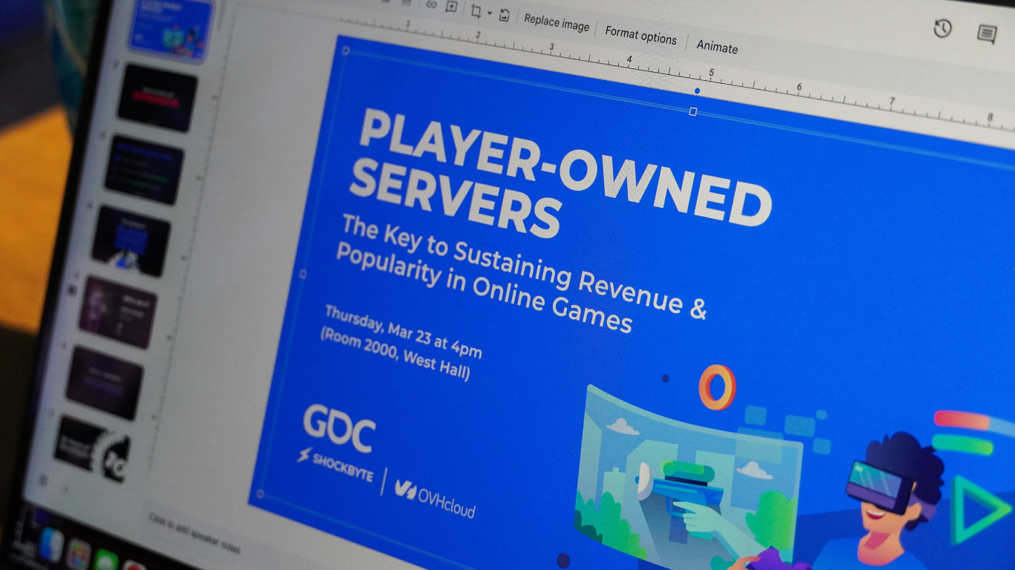This screenshot has width=1015, height=570.
Task: Select the sixth dark slide thumbnail
Action: pyautogui.click(x=104, y=382)
